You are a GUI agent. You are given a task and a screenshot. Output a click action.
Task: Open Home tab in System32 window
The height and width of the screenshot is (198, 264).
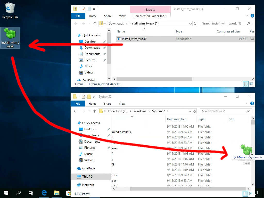pos(93,104)
